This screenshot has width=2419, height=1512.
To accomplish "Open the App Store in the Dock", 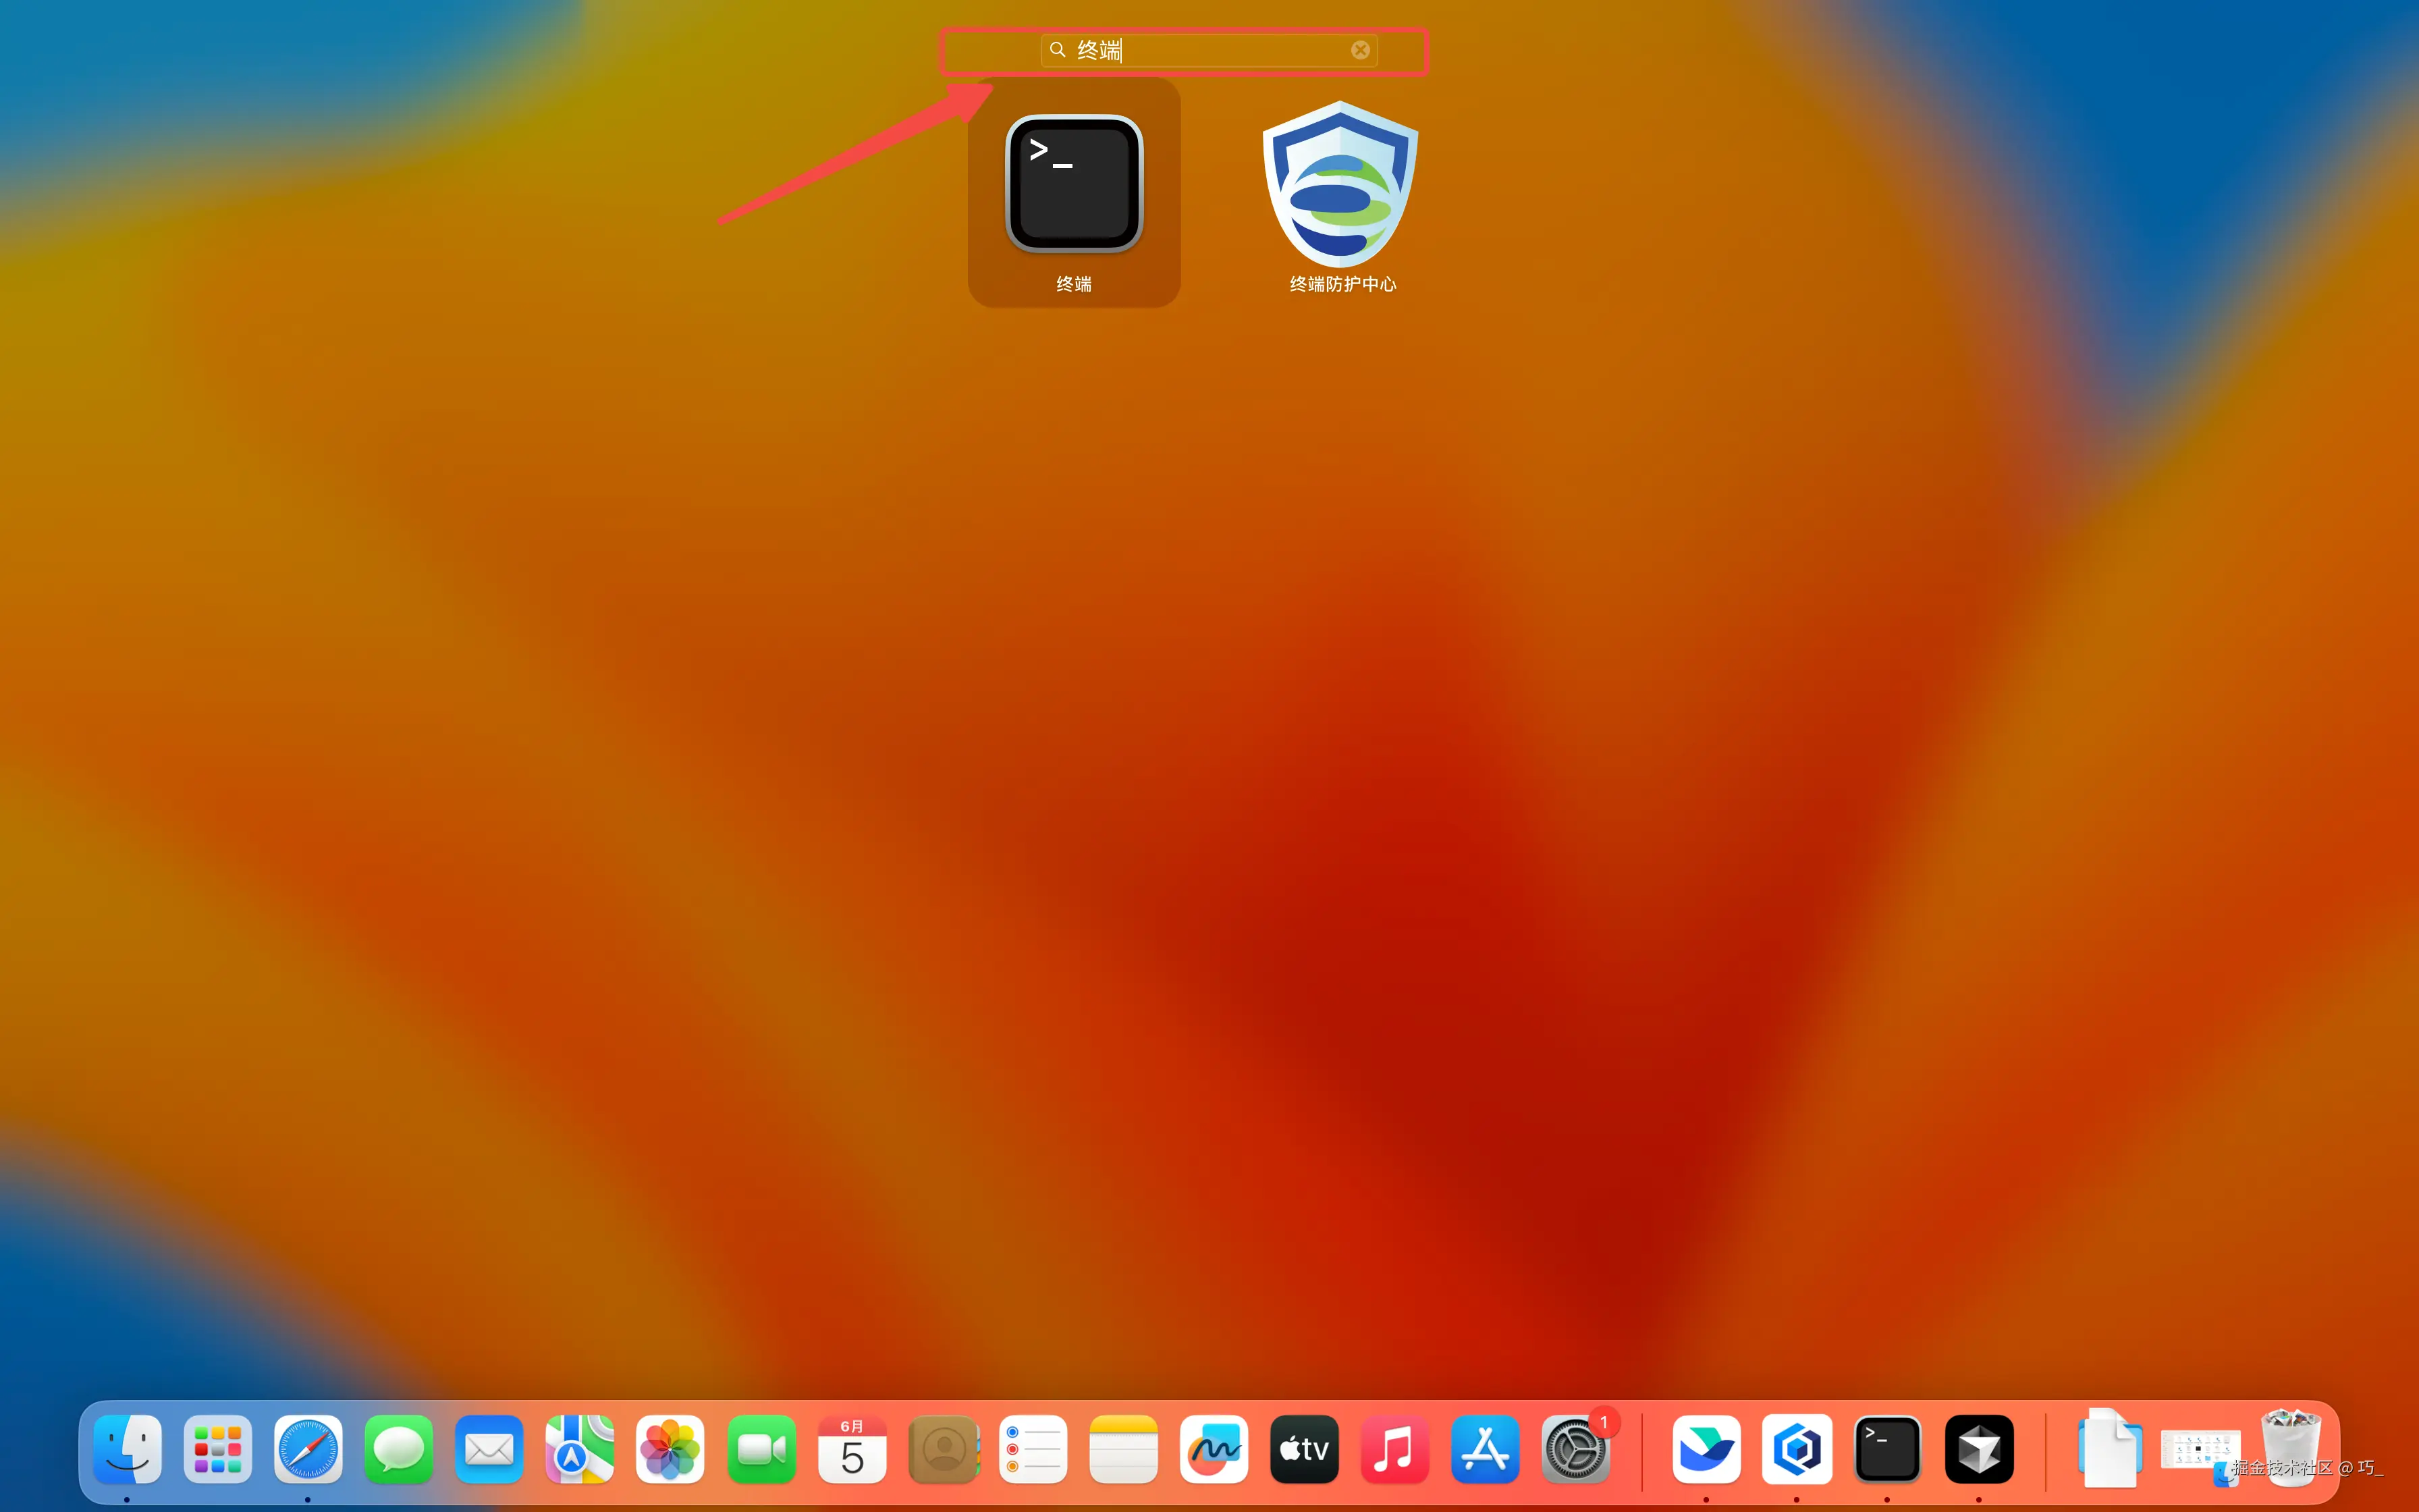I will [x=1486, y=1449].
